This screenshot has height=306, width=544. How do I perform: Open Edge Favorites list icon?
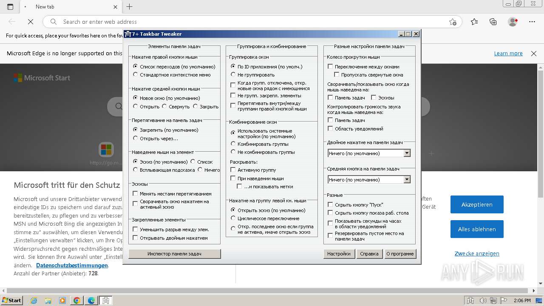[474, 22]
